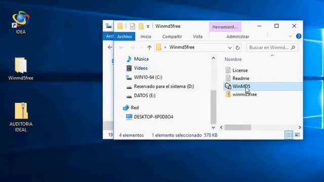The height and width of the screenshot is (182, 324).
Task: Click the file list horizontal scrollbar thumb
Action: 238,127
